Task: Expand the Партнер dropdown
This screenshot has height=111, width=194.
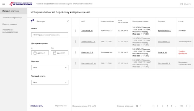Action: coord(50,68)
